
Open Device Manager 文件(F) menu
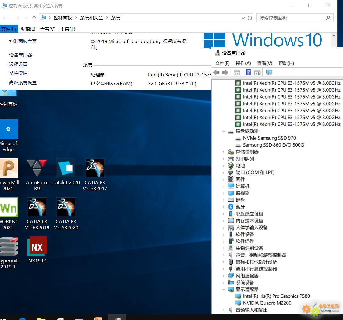[x=222, y=64]
